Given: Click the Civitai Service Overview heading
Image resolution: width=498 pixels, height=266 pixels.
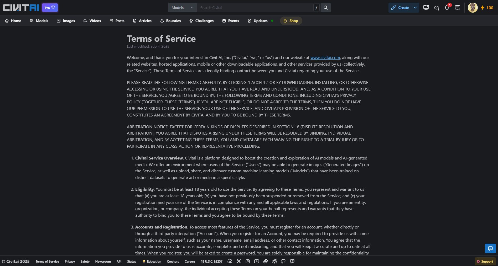Looking at the screenshot, I should pyautogui.click(x=159, y=158).
